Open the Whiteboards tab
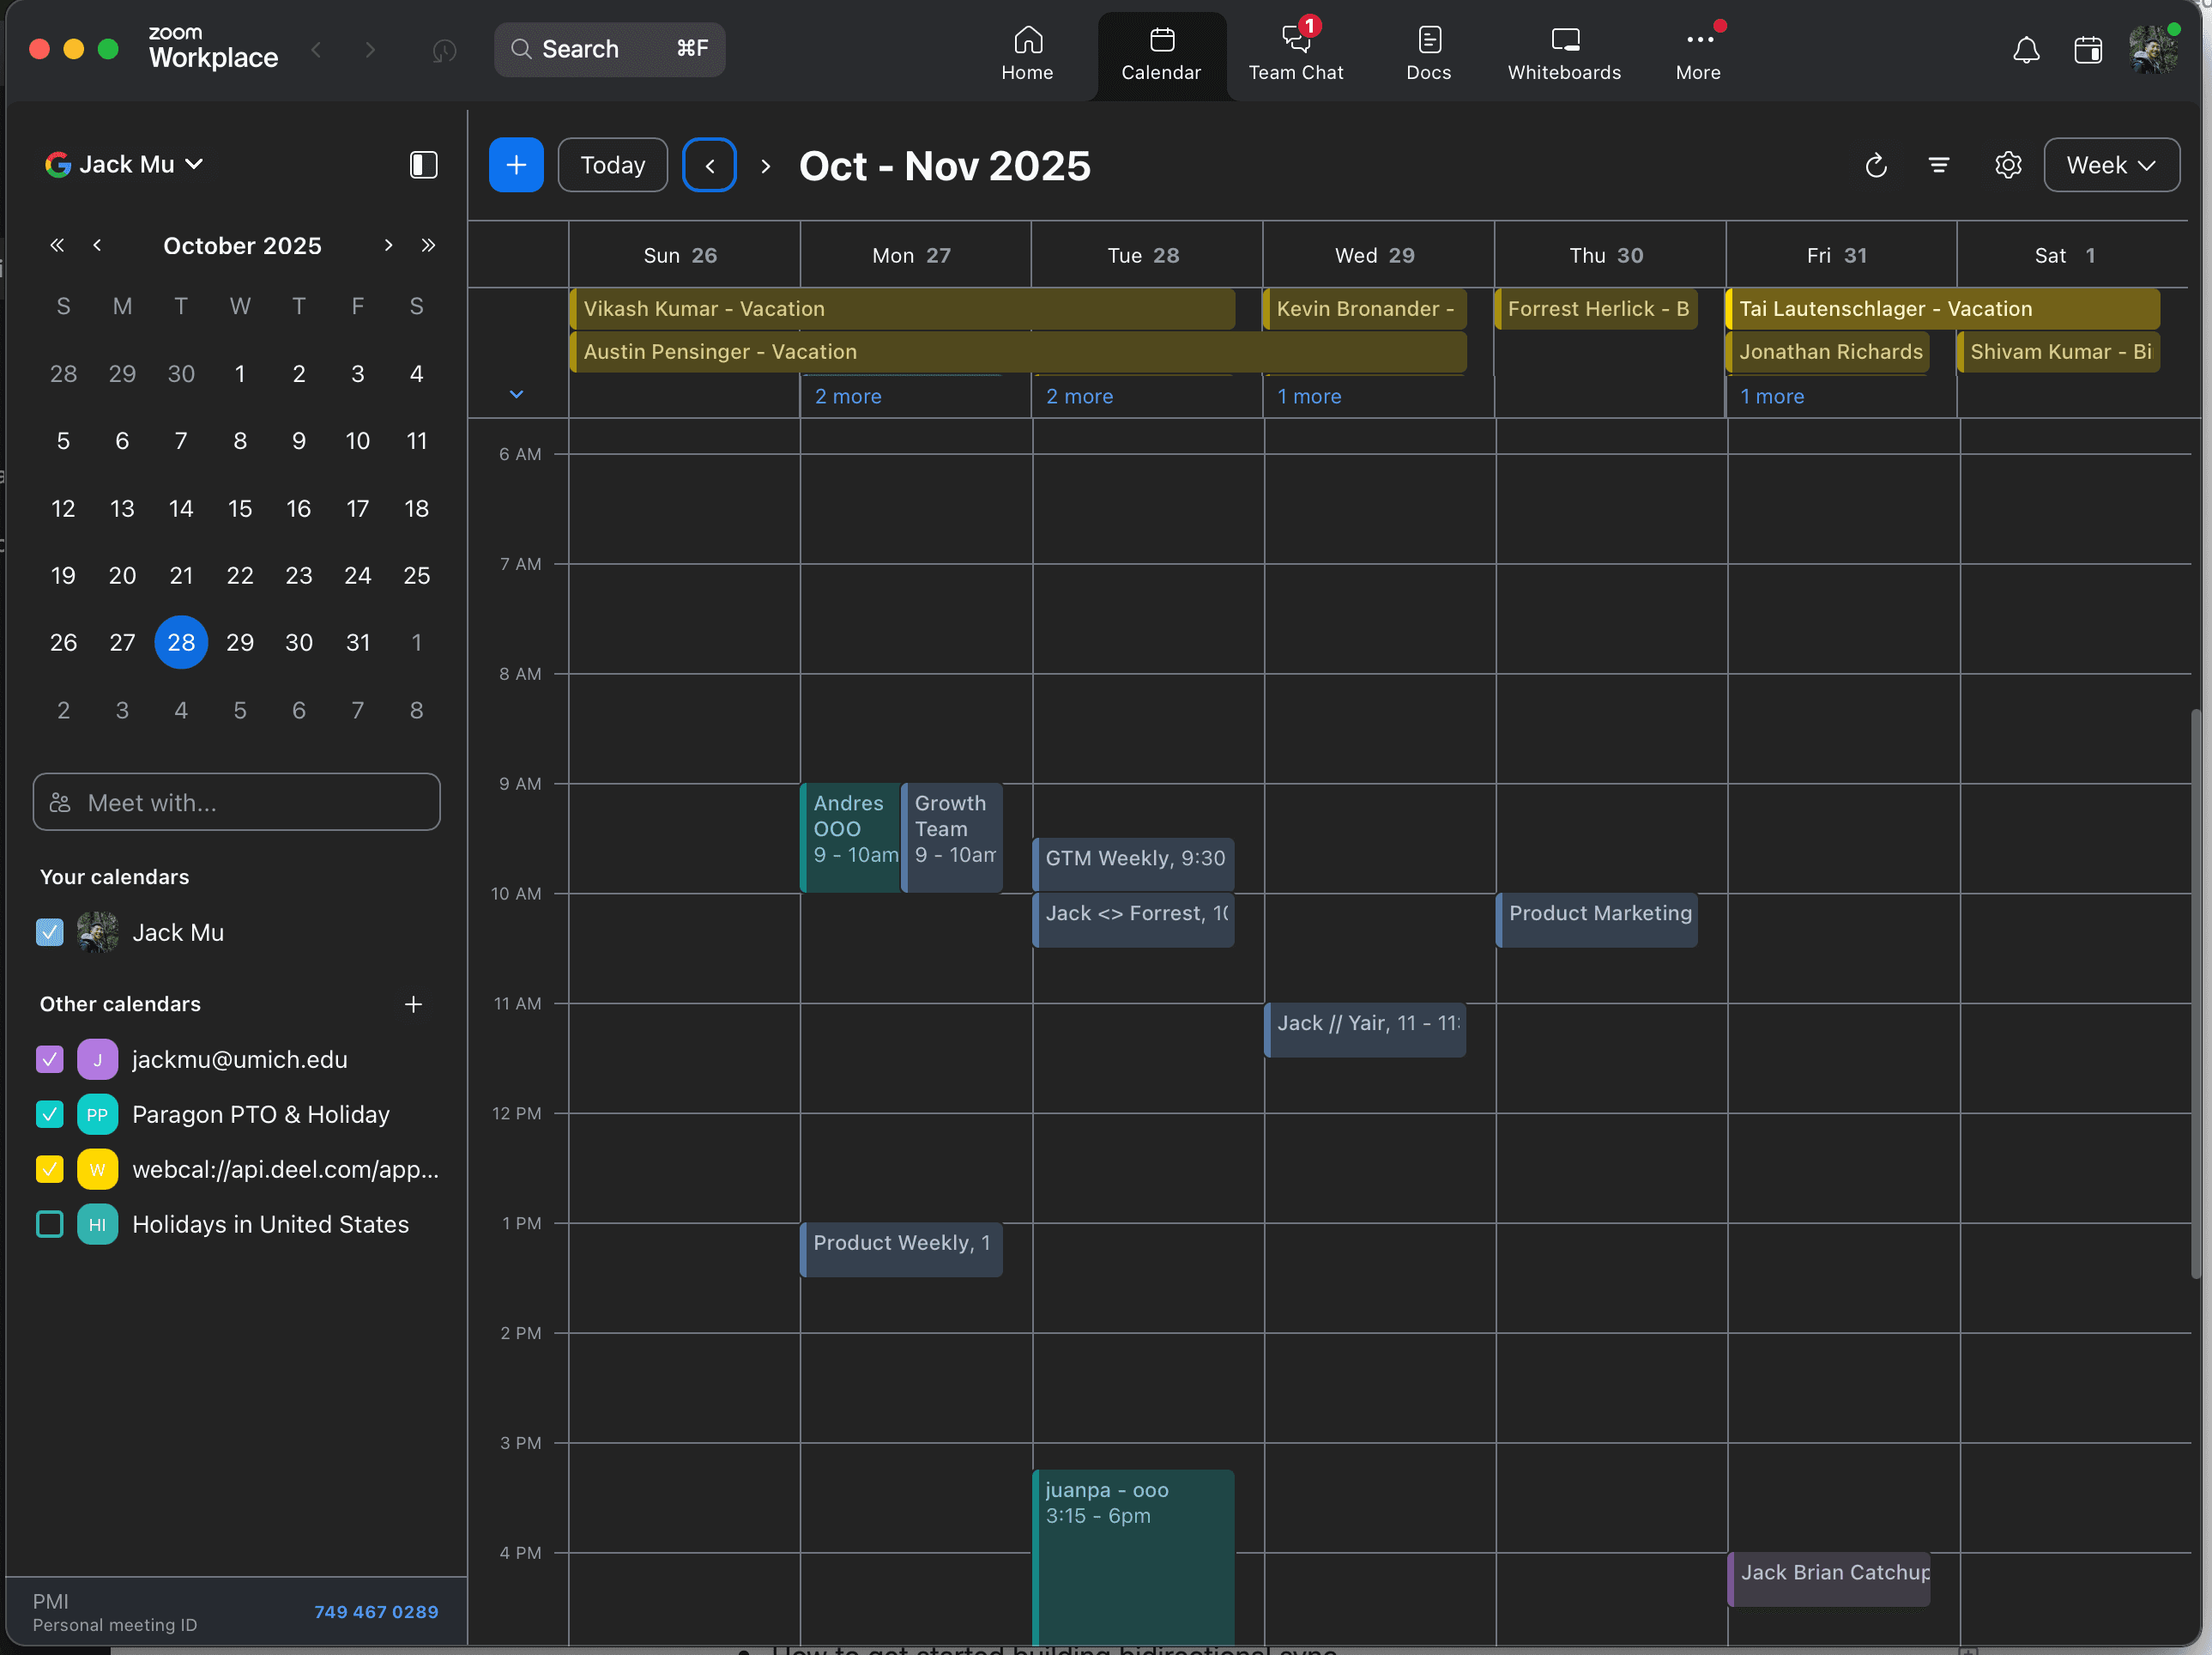Screen dimensions: 2212x1655 point(1563,55)
